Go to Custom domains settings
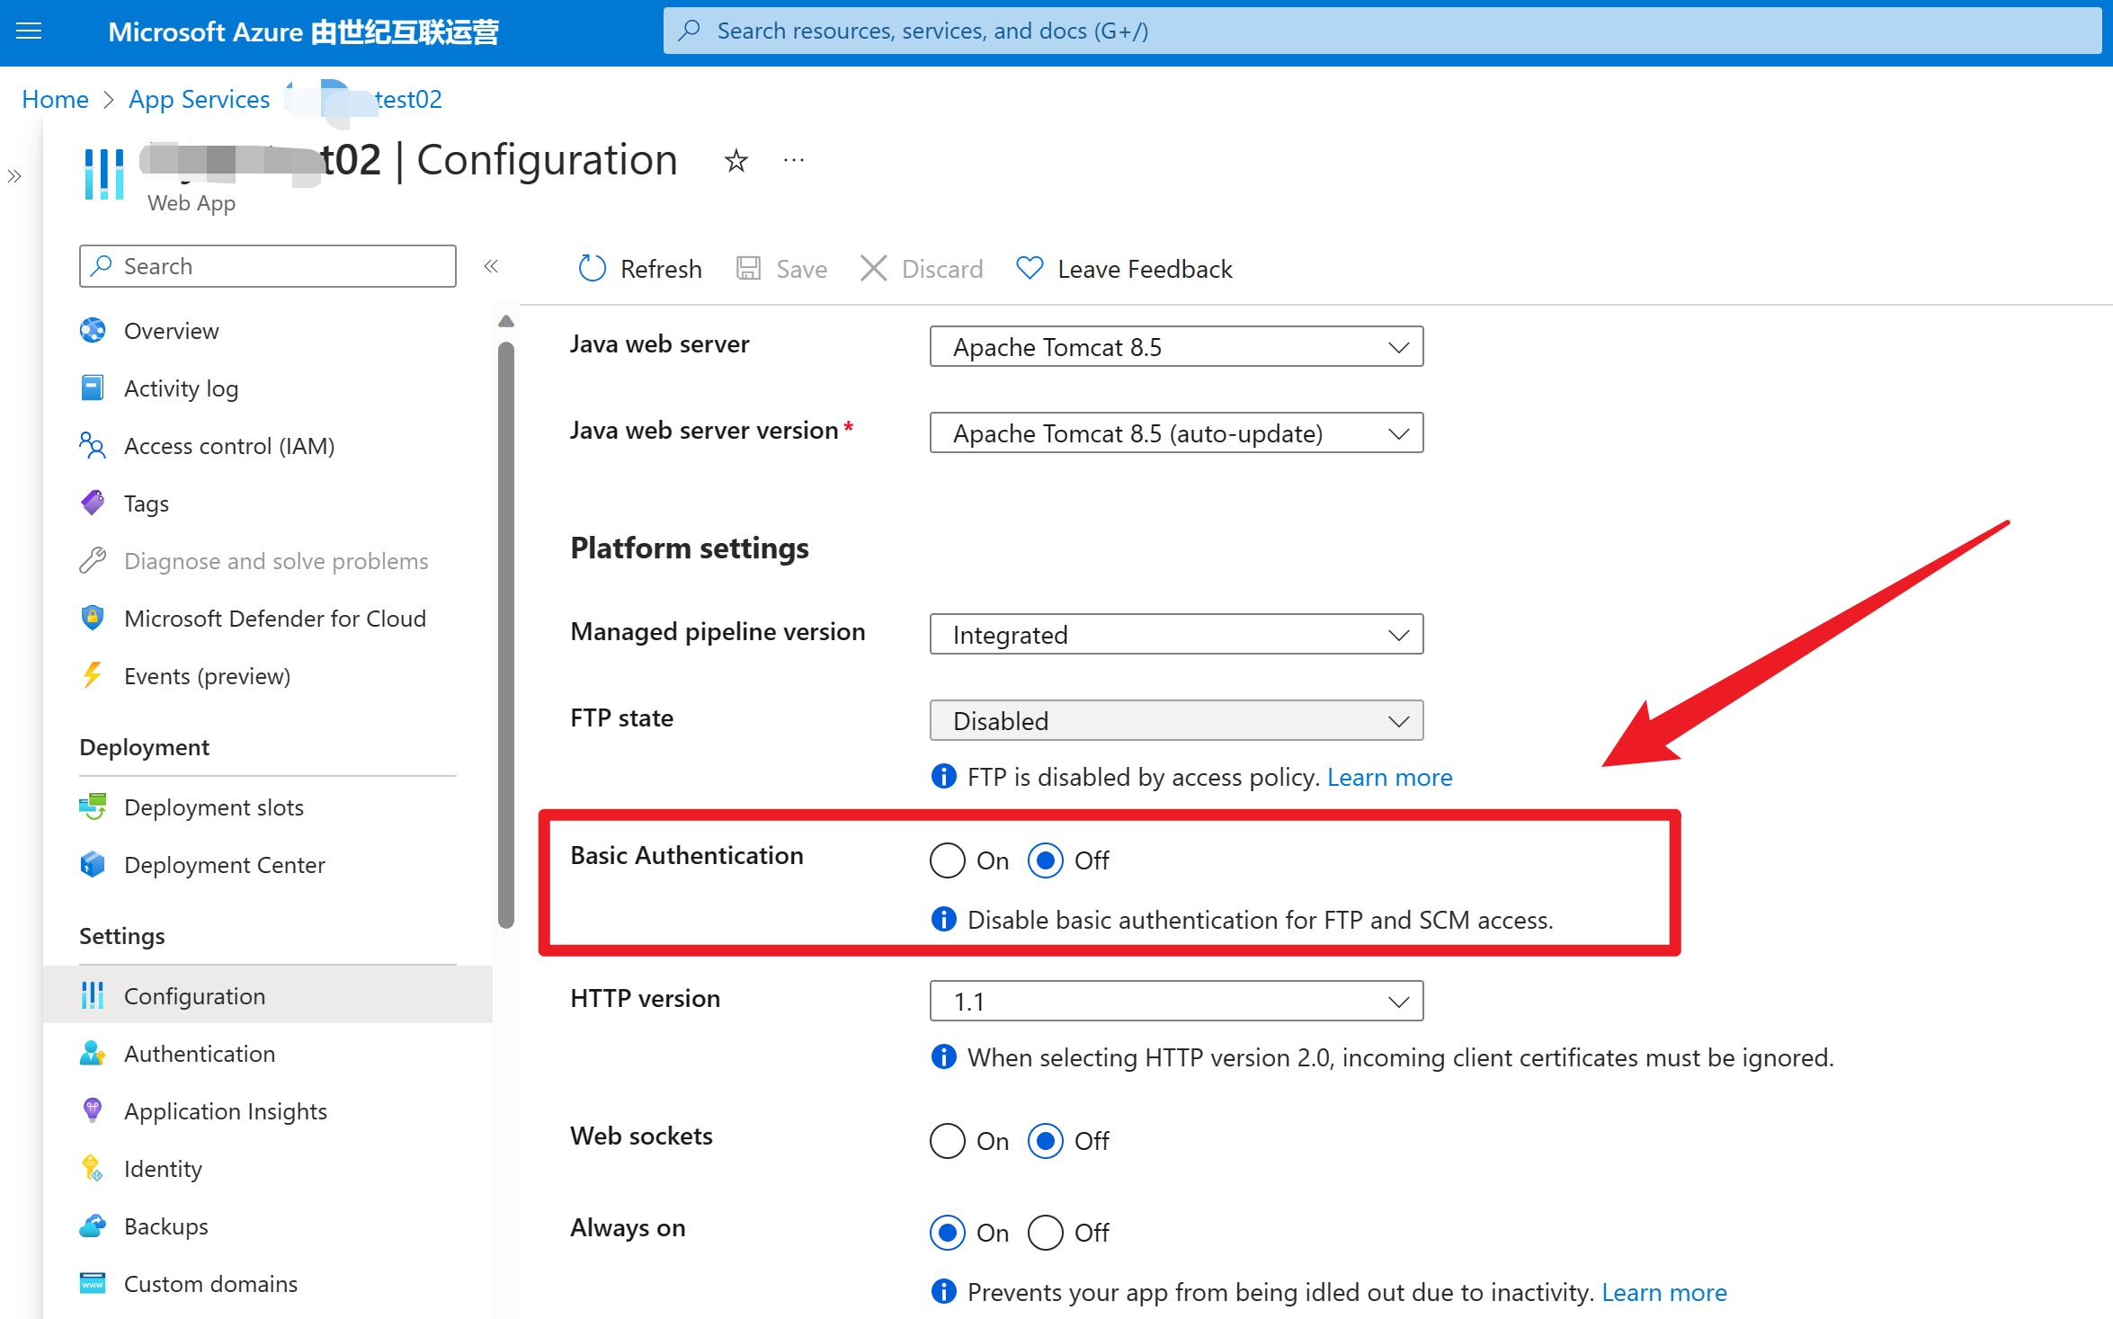 [210, 1284]
